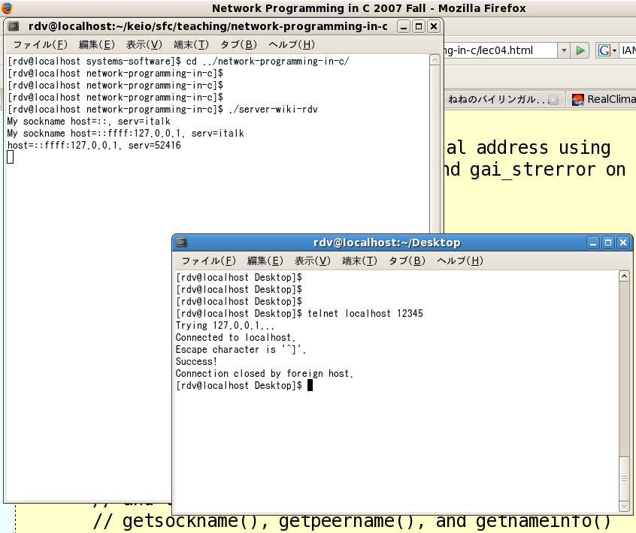The image size is (636, 533).
Task: Click terminal icon of network-programming-in-c window
Action: (x=13, y=26)
